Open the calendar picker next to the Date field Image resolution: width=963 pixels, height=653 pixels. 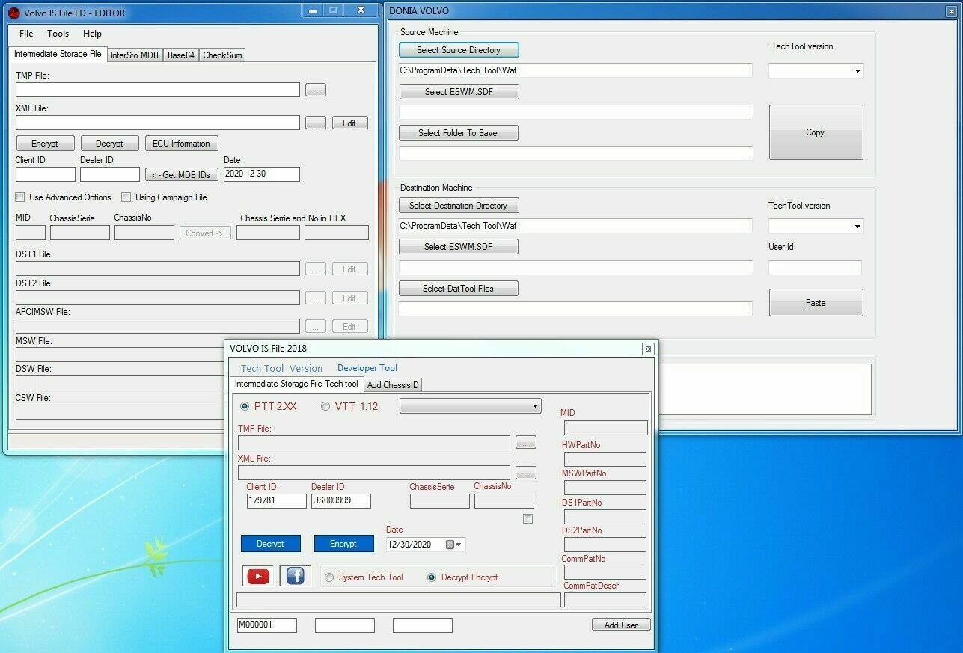pyautogui.click(x=454, y=545)
